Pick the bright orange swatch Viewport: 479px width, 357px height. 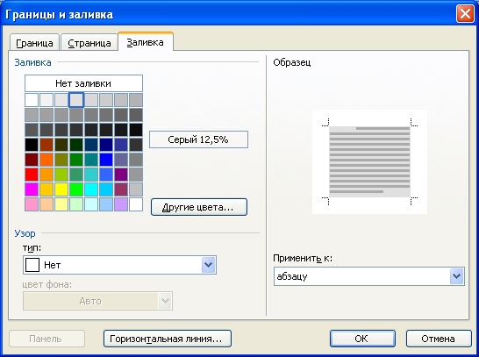[46, 160]
